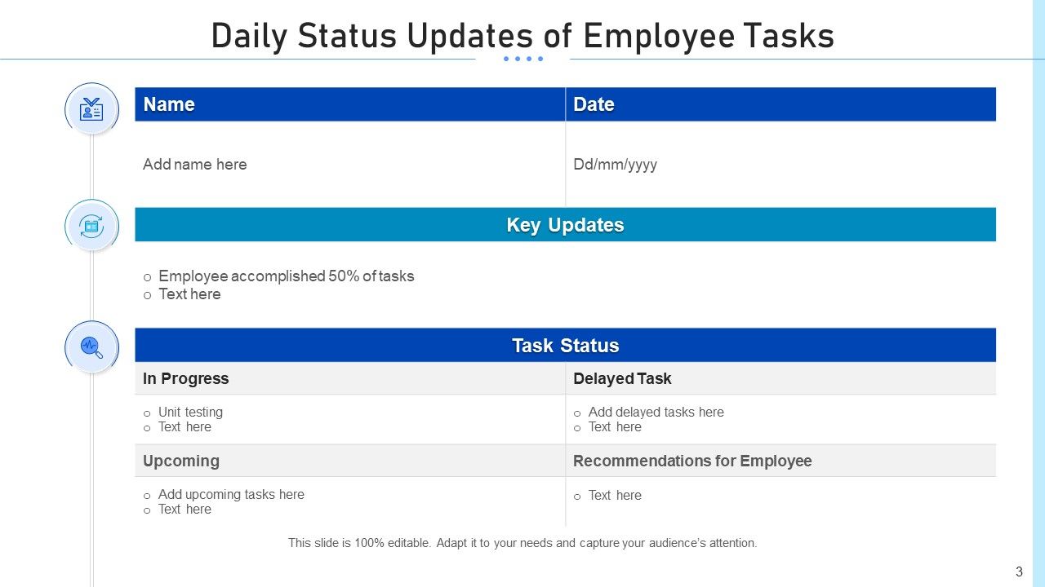This screenshot has height=587, width=1045.
Task: Select the 'Unit testing' bullet item
Action: point(190,413)
